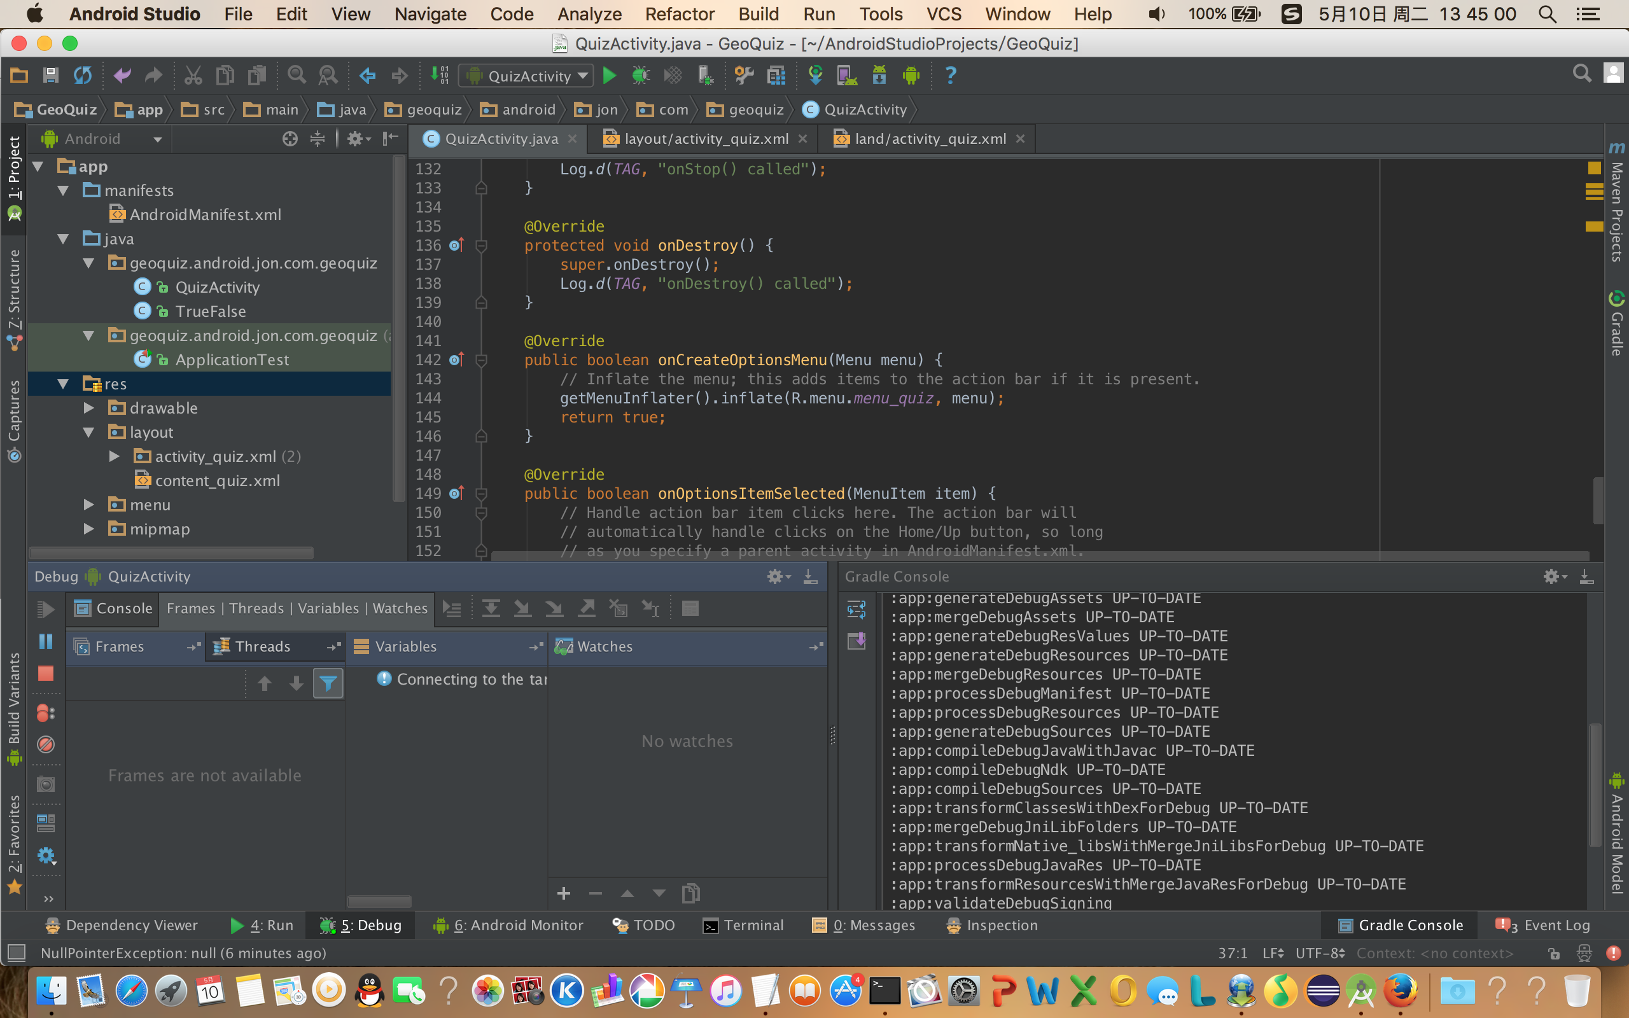Expand the drawable folder node
Viewport: 1629px width, 1018px height.
pos(88,408)
